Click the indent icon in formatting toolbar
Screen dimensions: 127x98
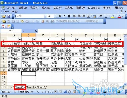coord(100,16)
